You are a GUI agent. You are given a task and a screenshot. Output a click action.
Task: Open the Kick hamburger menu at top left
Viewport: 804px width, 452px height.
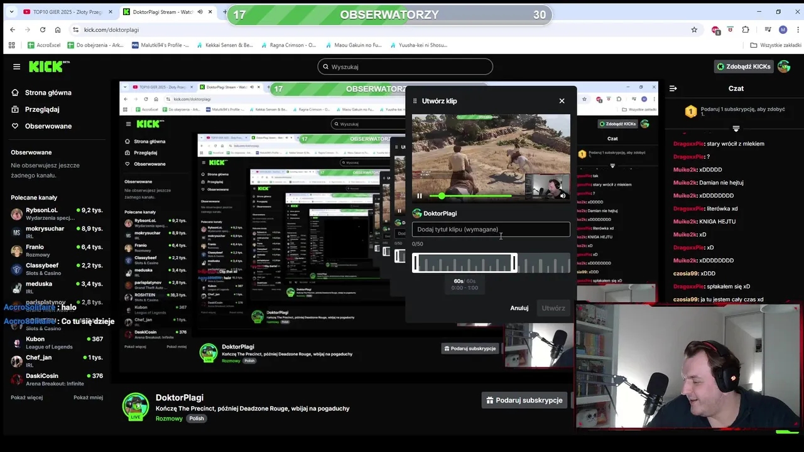16,67
